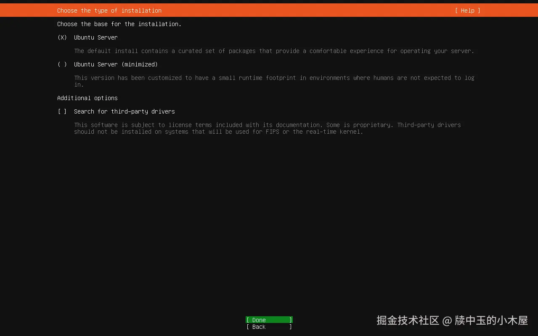Viewport: 538px width, 336px height.
Task: Click the 'Additional options' heading
Action: [87, 98]
